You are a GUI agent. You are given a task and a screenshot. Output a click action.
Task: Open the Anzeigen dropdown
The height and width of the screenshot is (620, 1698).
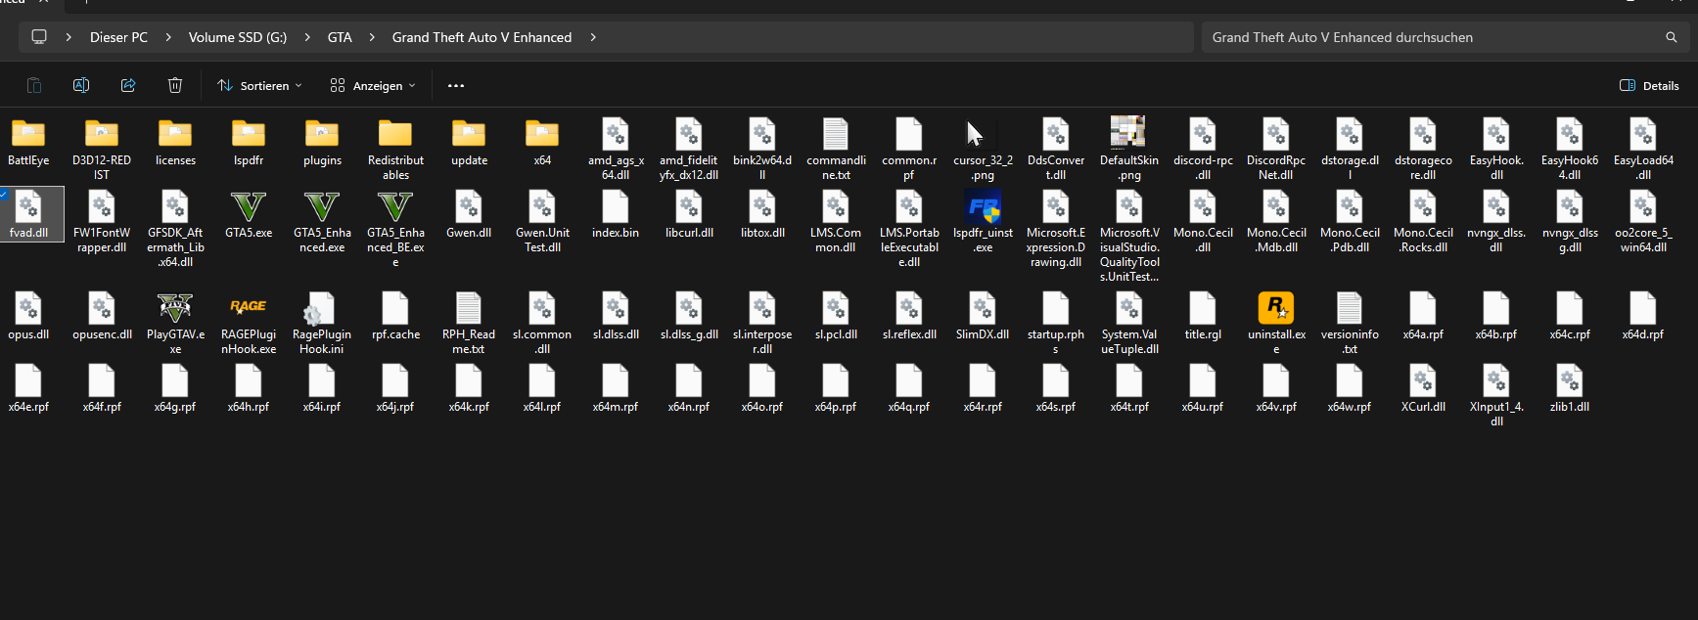pos(373,85)
